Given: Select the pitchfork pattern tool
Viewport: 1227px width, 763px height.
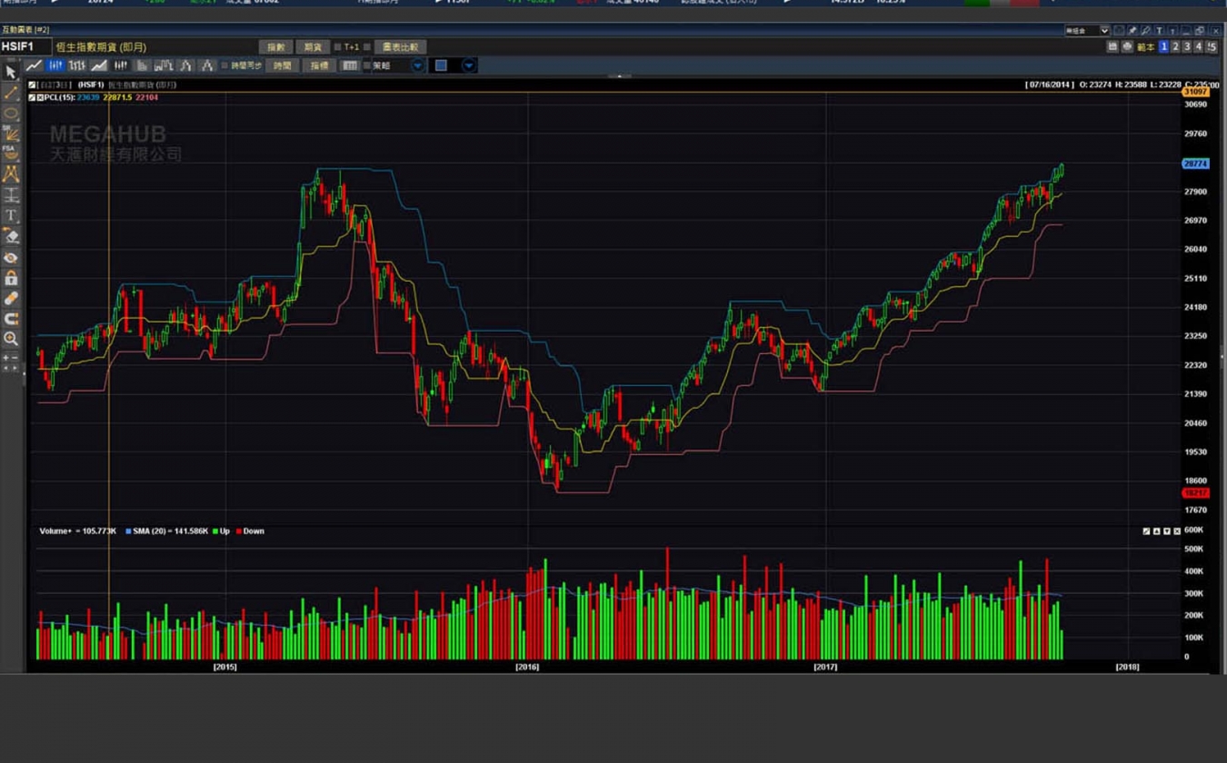Looking at the screenshot, I should tap(11, 173).
